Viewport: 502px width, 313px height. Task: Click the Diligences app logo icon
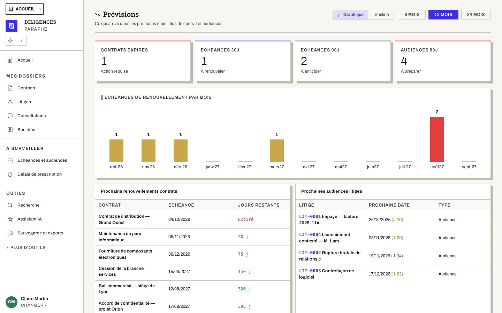tap(12, 26)
